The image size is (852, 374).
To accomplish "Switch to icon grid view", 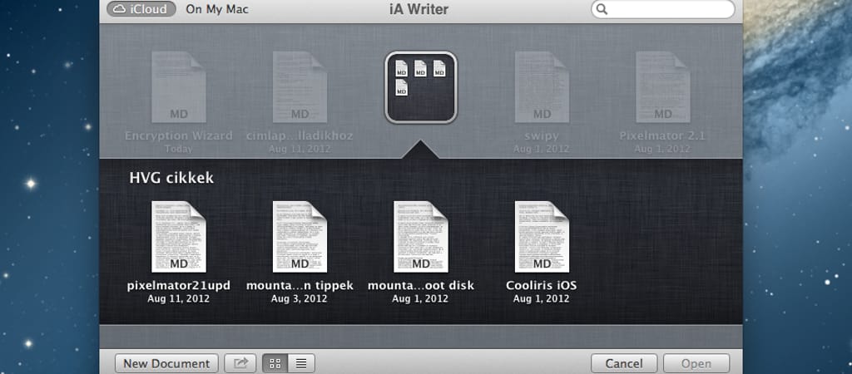I will click(274, 363).
